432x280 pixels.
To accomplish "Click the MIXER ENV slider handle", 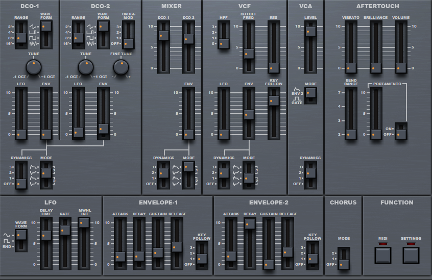I will pos(189,135).
